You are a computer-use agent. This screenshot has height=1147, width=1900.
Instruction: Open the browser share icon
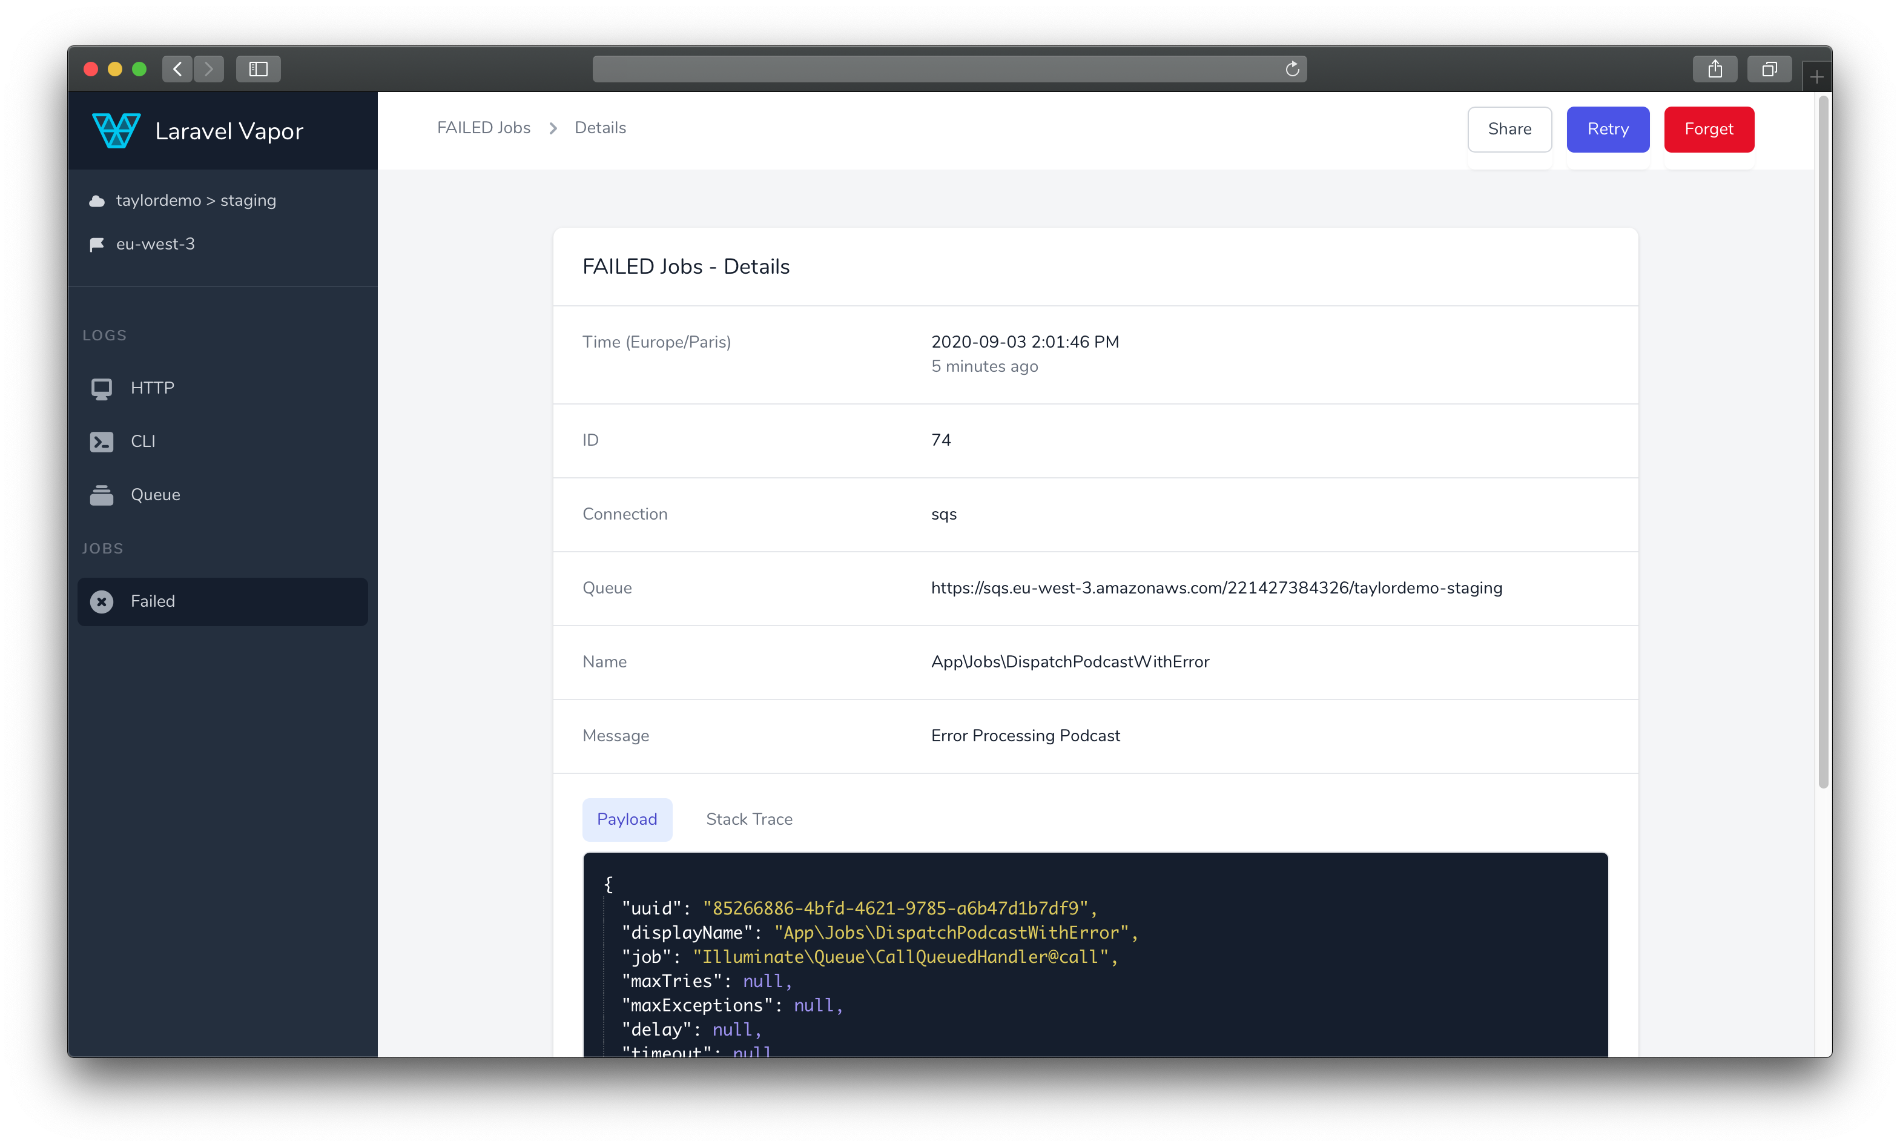click(1715, 70)
